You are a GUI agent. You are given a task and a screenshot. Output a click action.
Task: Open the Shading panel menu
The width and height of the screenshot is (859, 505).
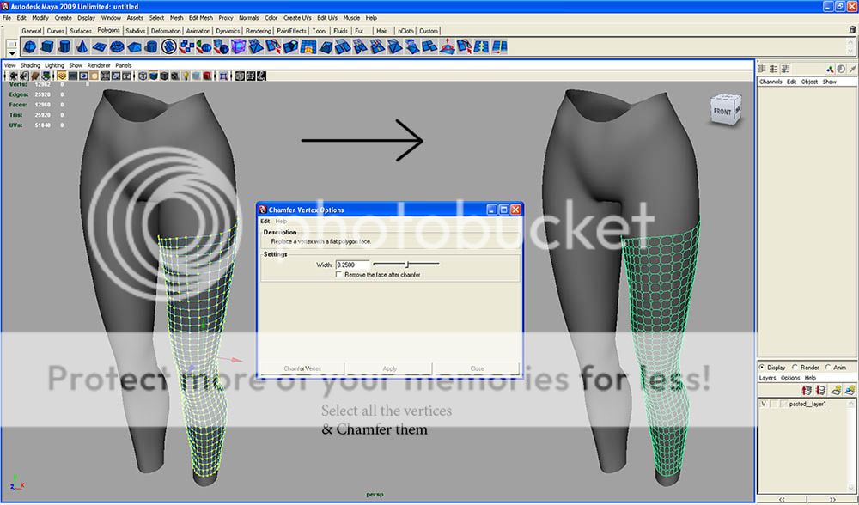tap(30, 65)
